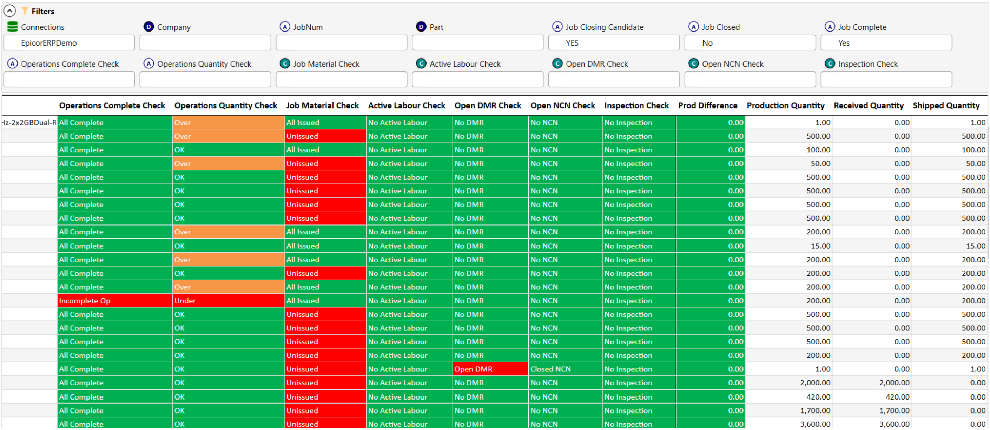This screenshot has width=990, height=430.
Task: Select the red Incomplete Op cell
Action: [x=115, y=300]
